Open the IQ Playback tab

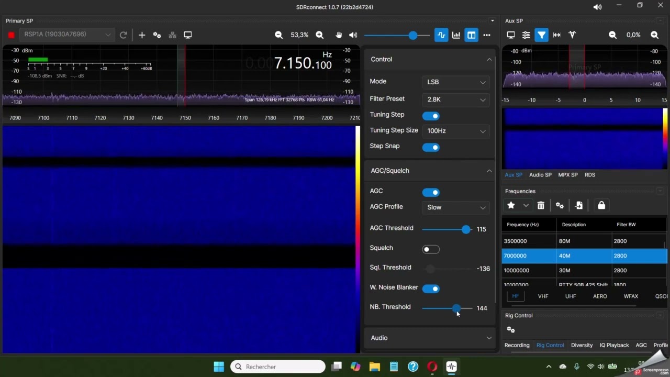tap(615, 346)
